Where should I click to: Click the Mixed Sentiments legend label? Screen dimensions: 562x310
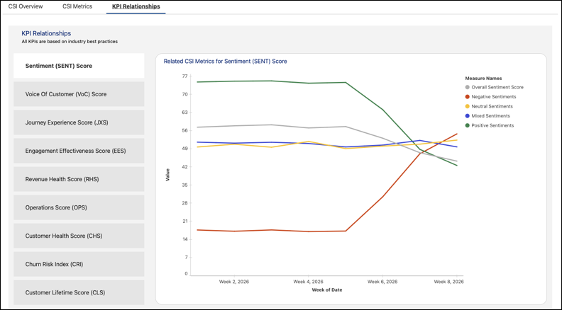click(x=490, y=116)
